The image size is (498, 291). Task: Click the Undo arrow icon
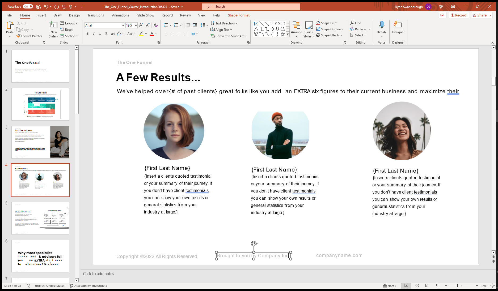(x=46, y=7)
